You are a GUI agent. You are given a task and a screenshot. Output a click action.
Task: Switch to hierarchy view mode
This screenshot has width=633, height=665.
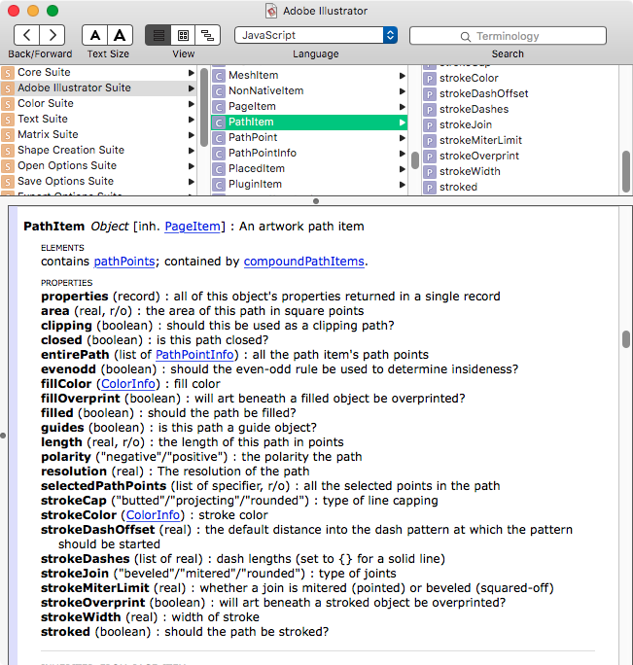(207, 35)
